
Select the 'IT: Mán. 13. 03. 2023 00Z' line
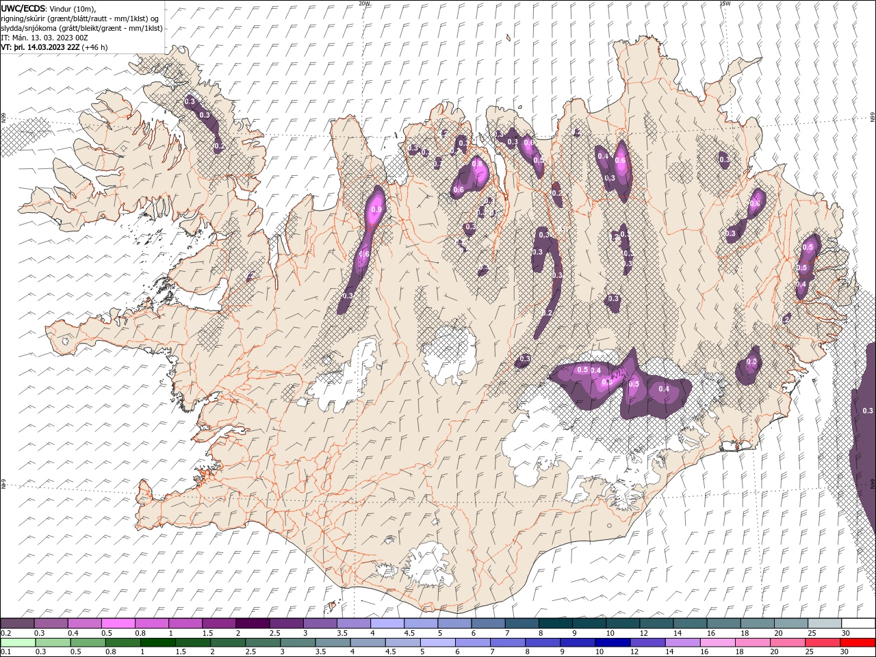tap(46, 38)
